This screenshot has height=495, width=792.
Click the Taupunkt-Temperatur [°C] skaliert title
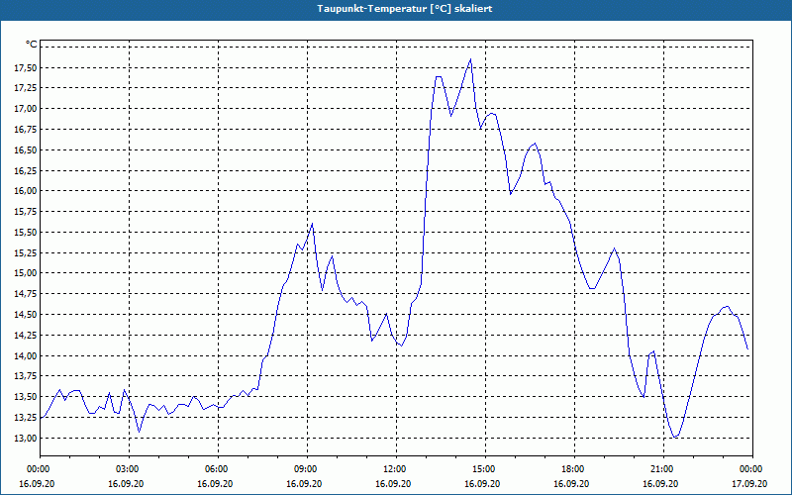click(405, 9)
